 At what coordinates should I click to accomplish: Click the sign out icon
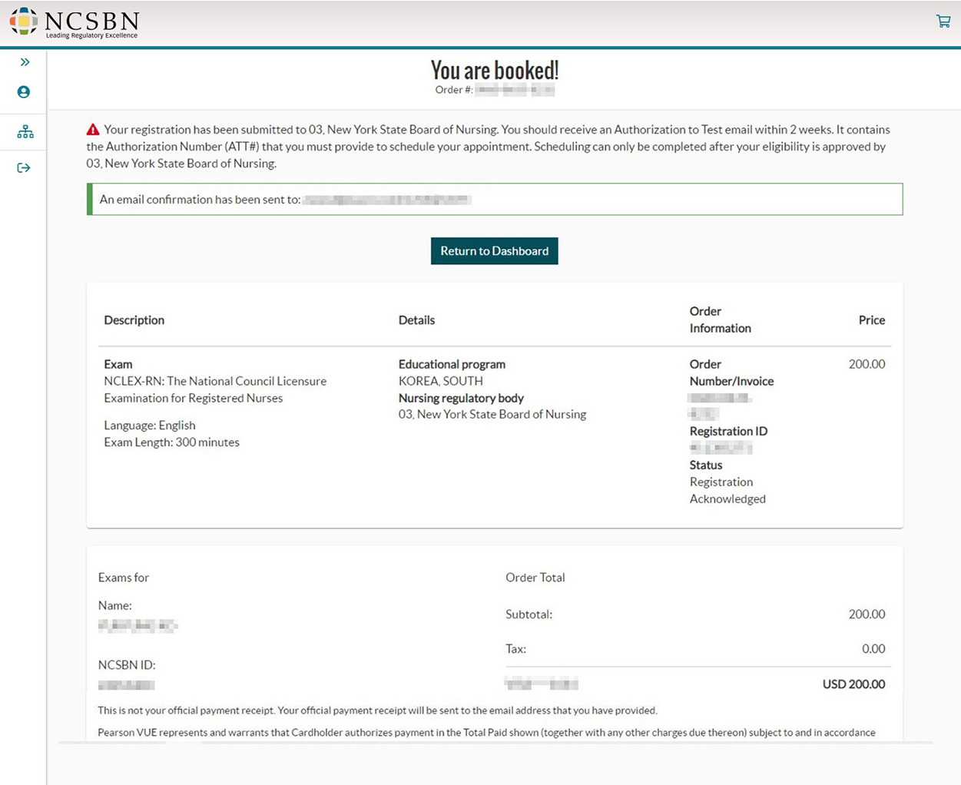click(24, 168)
